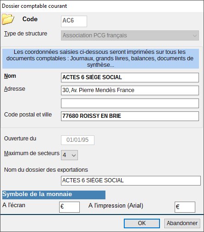Click the yellow folder icon
Screen dimensions: 204x232
[8, 19]
